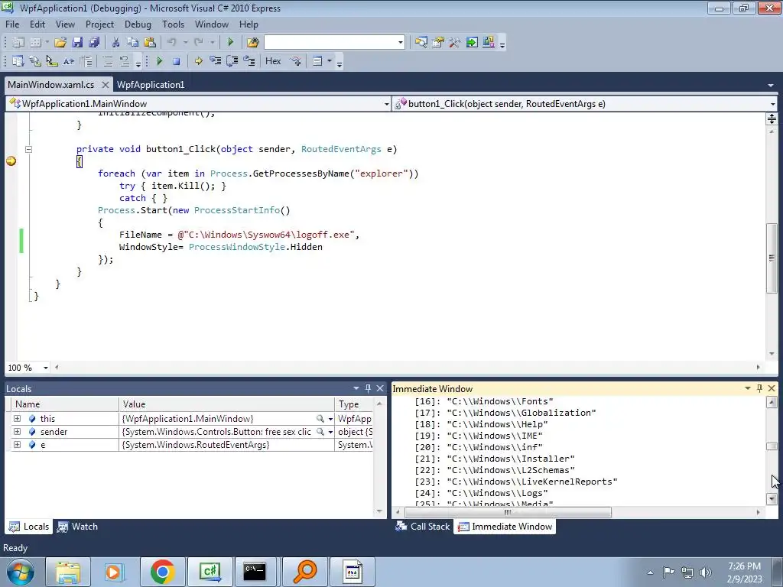Click the Step Over icon

(x=232, y=61)
